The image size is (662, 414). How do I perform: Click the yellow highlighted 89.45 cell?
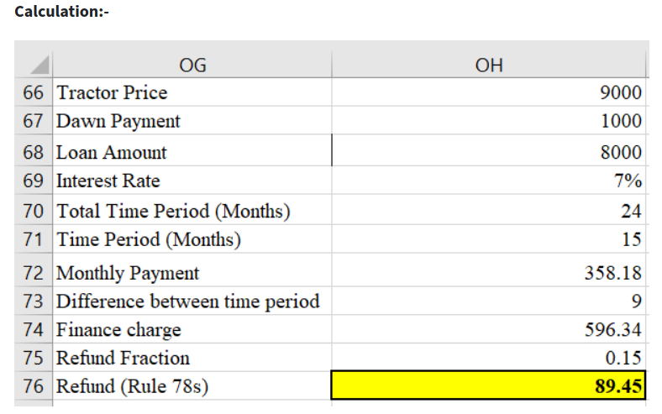click(x=489, y=386)
